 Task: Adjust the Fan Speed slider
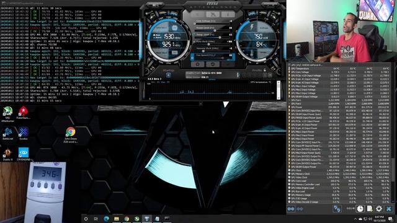click(213, 58)
